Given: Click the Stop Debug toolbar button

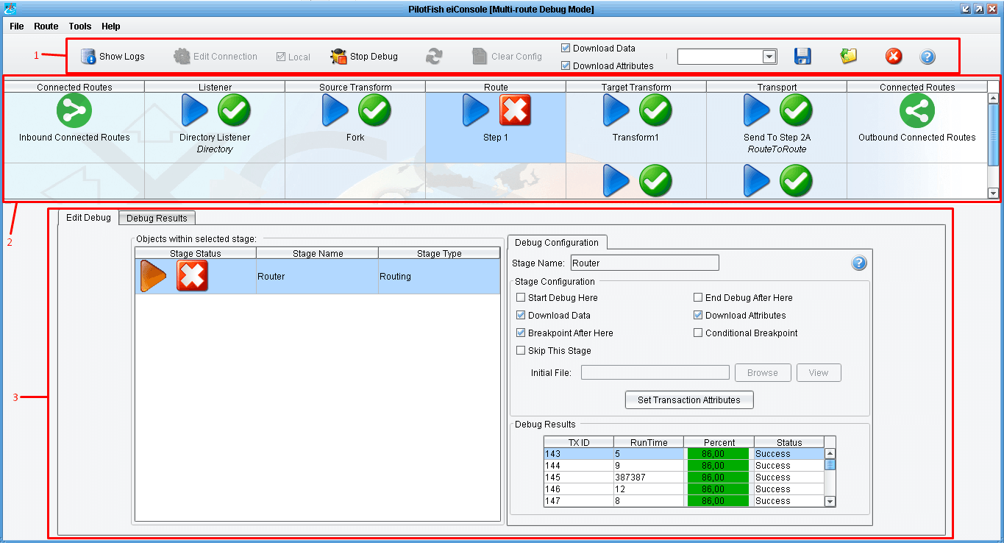Looking at the screenshot, I should (364, 57).
